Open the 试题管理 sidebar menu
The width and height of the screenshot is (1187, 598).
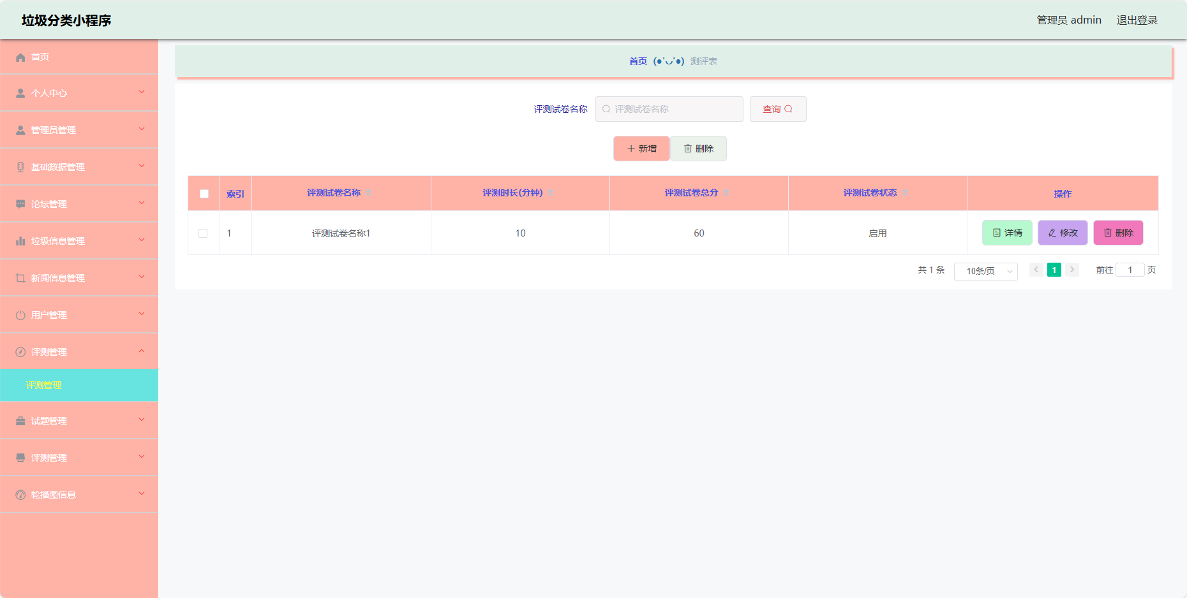pos(79,421)
